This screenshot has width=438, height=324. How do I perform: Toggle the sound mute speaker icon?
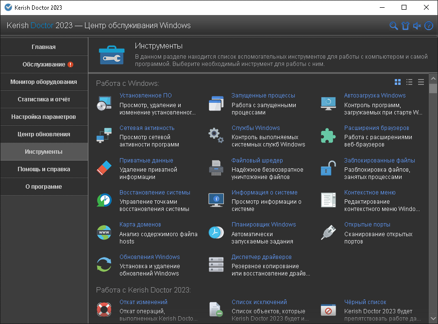point(417,26)
